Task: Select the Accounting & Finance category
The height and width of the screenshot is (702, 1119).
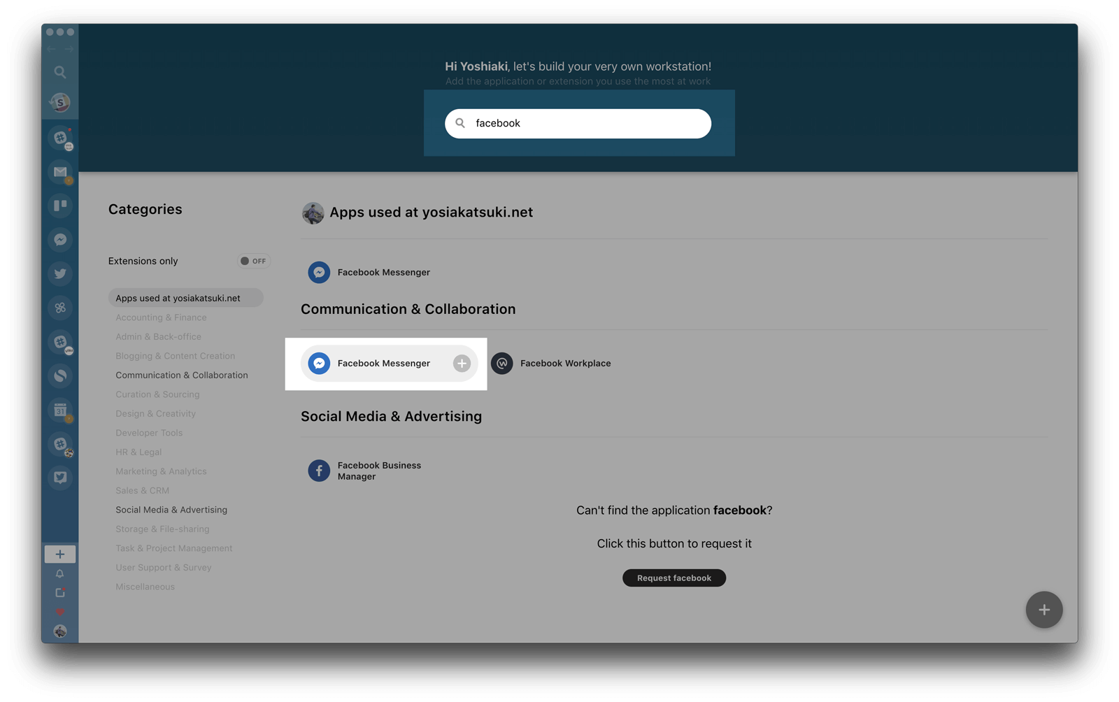Action: click(x=161, y=317)
